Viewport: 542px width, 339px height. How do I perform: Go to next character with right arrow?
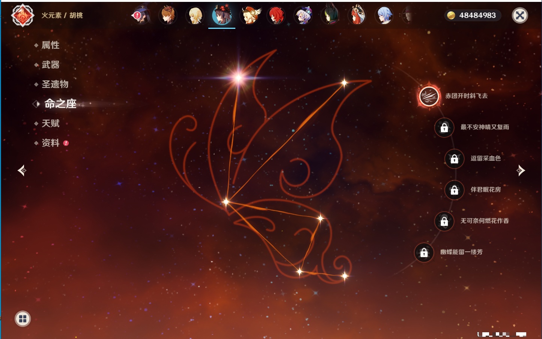[x=521, y=170]
